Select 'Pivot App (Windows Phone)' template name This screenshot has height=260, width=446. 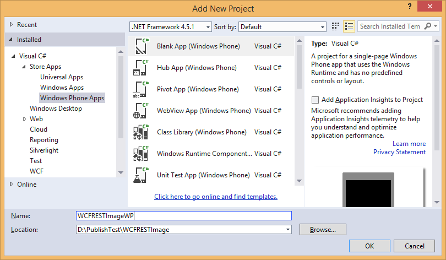tap(198, 89)
